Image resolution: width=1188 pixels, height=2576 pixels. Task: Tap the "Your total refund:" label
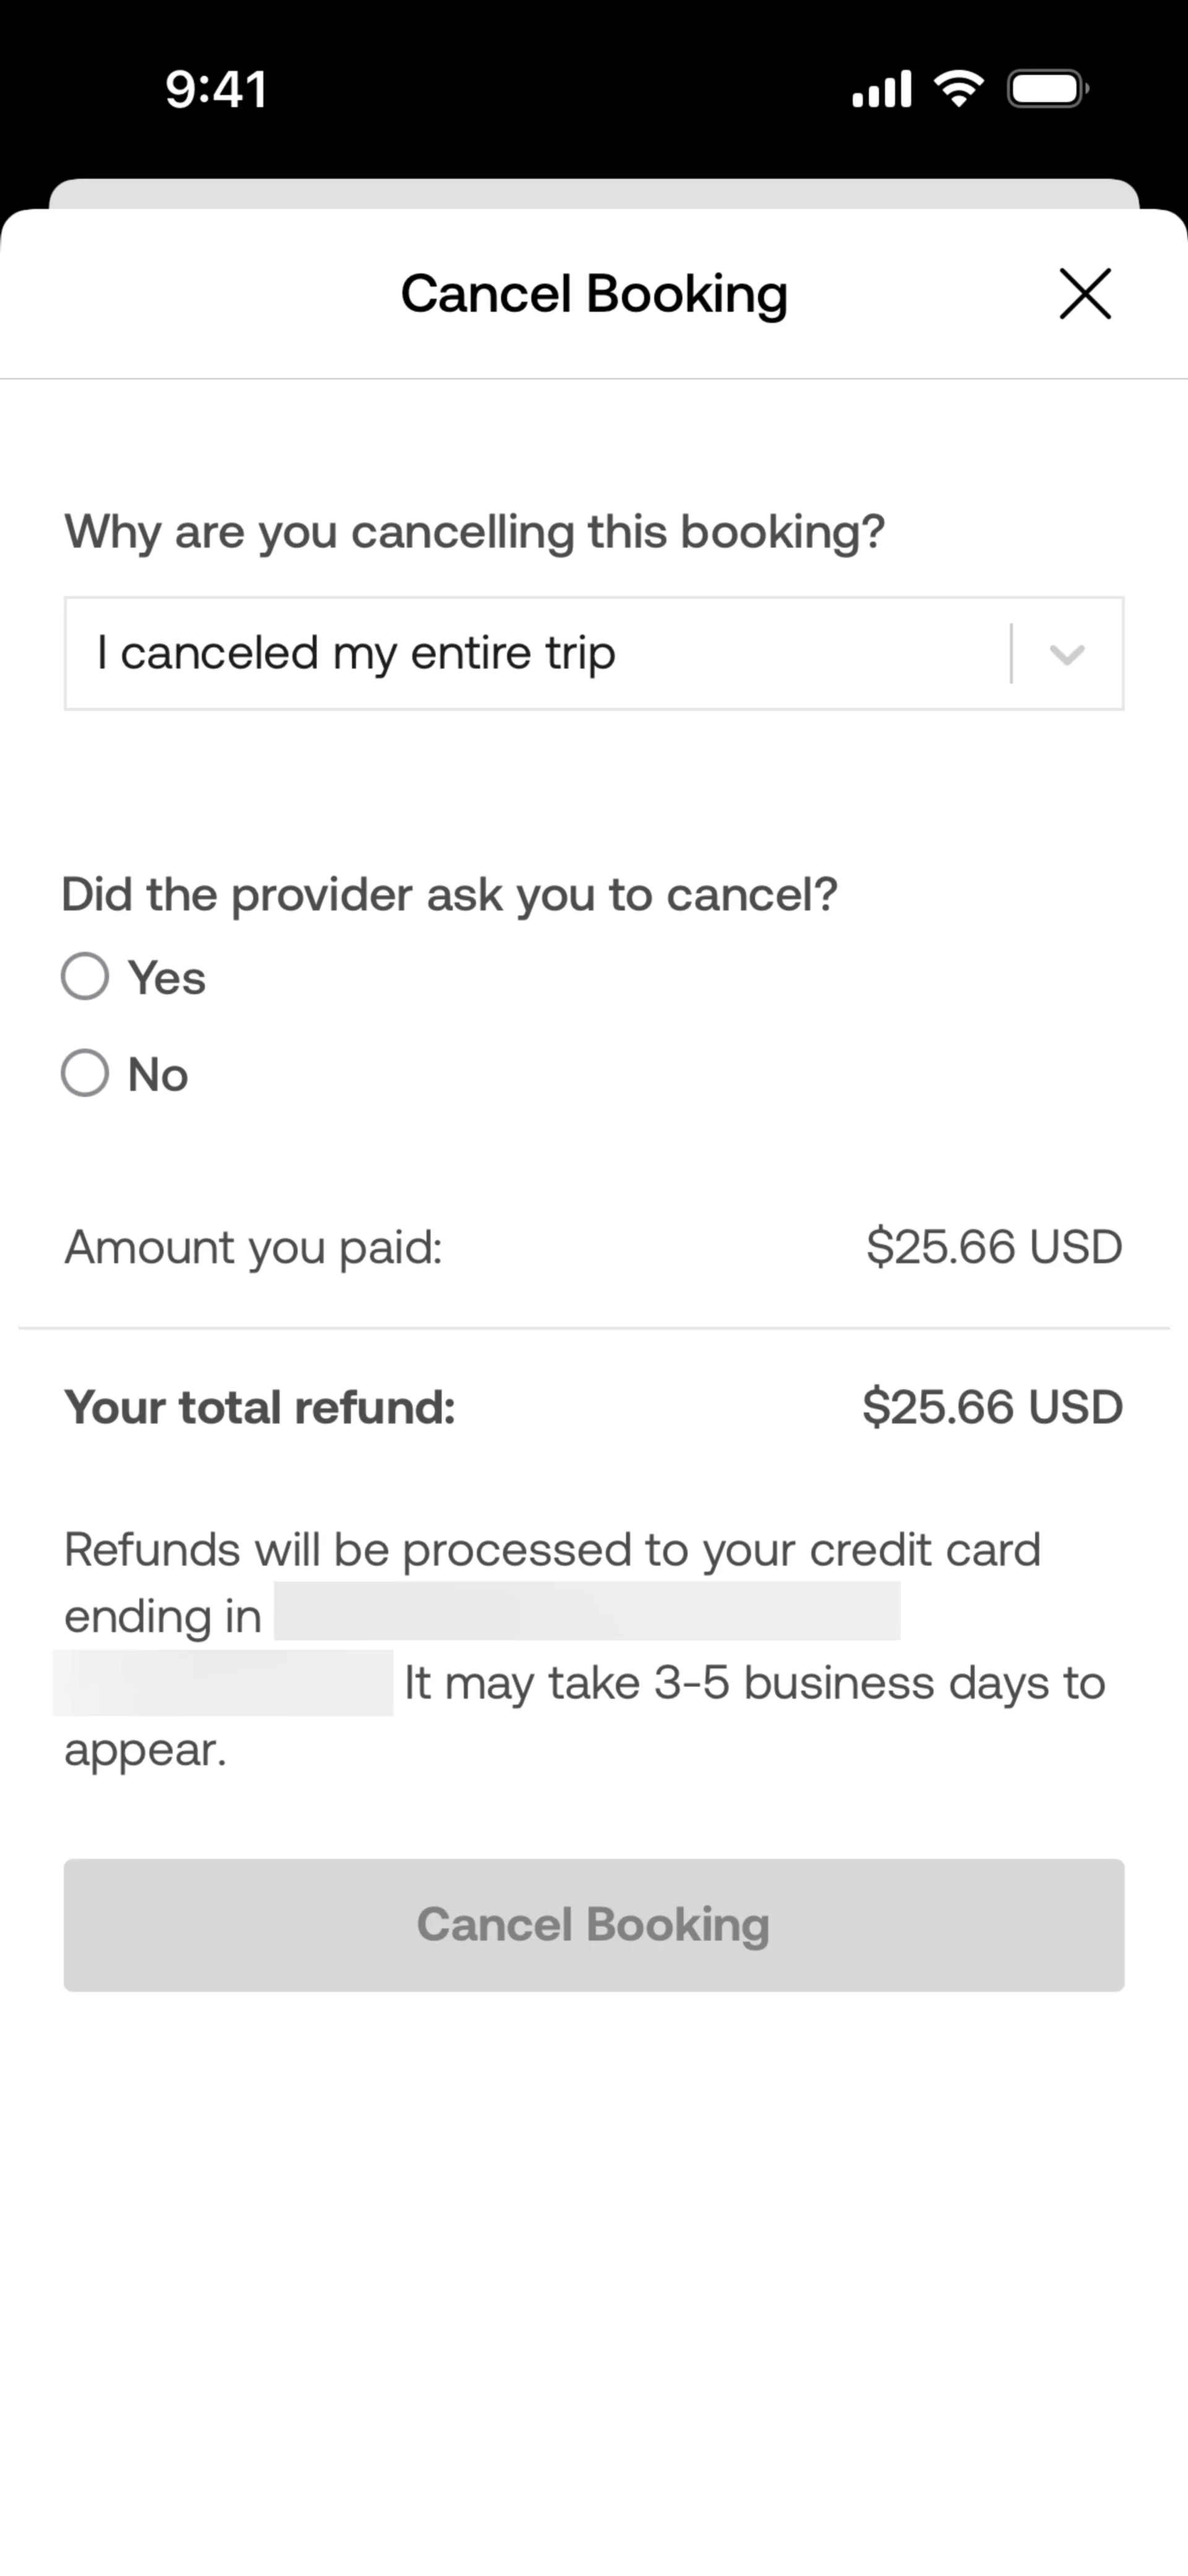coord(260,1407)
